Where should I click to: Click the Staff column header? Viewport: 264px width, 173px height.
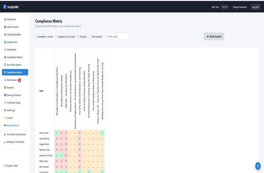(x=47, y=91)
